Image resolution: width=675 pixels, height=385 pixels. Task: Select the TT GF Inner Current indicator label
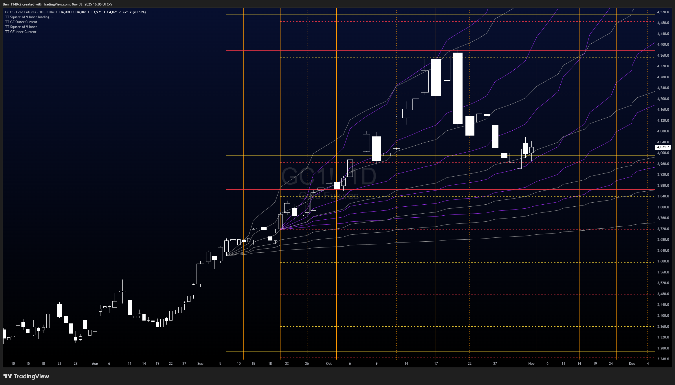point(21,32)
